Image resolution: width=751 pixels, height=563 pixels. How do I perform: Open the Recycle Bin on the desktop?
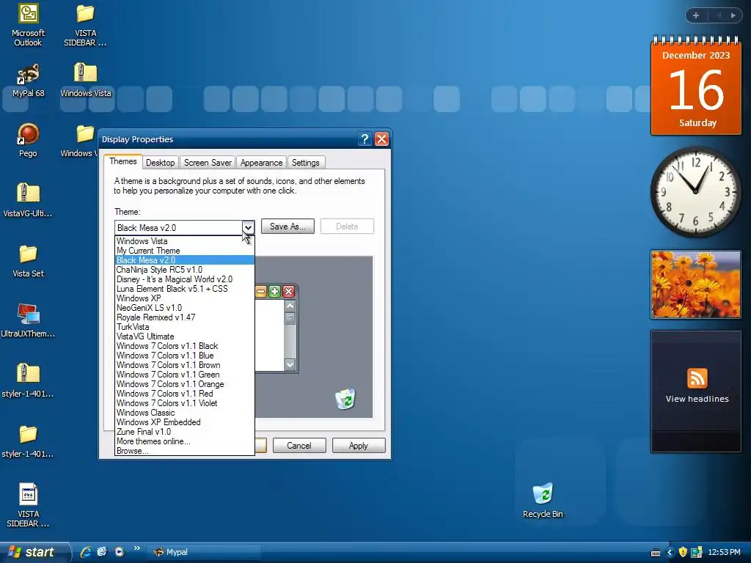tap(543, 501)
